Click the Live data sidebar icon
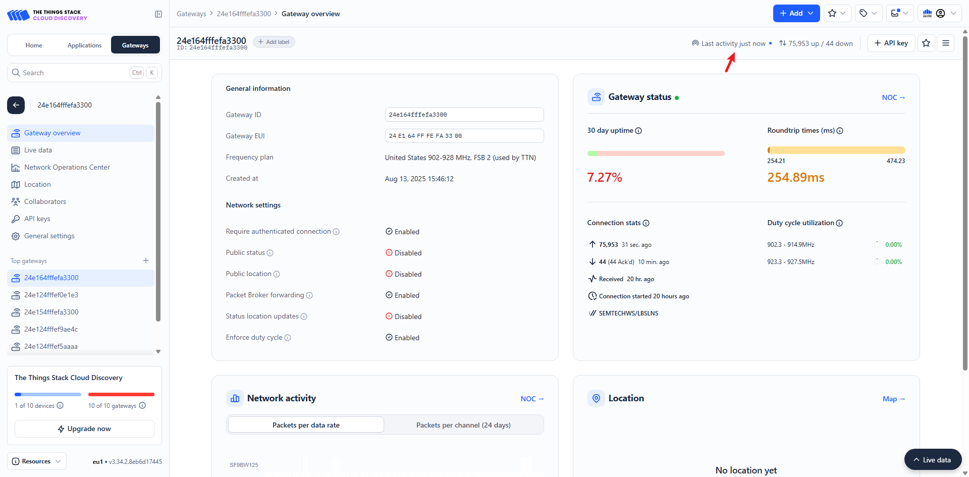969x477 pixels. (x=16, y=150)
